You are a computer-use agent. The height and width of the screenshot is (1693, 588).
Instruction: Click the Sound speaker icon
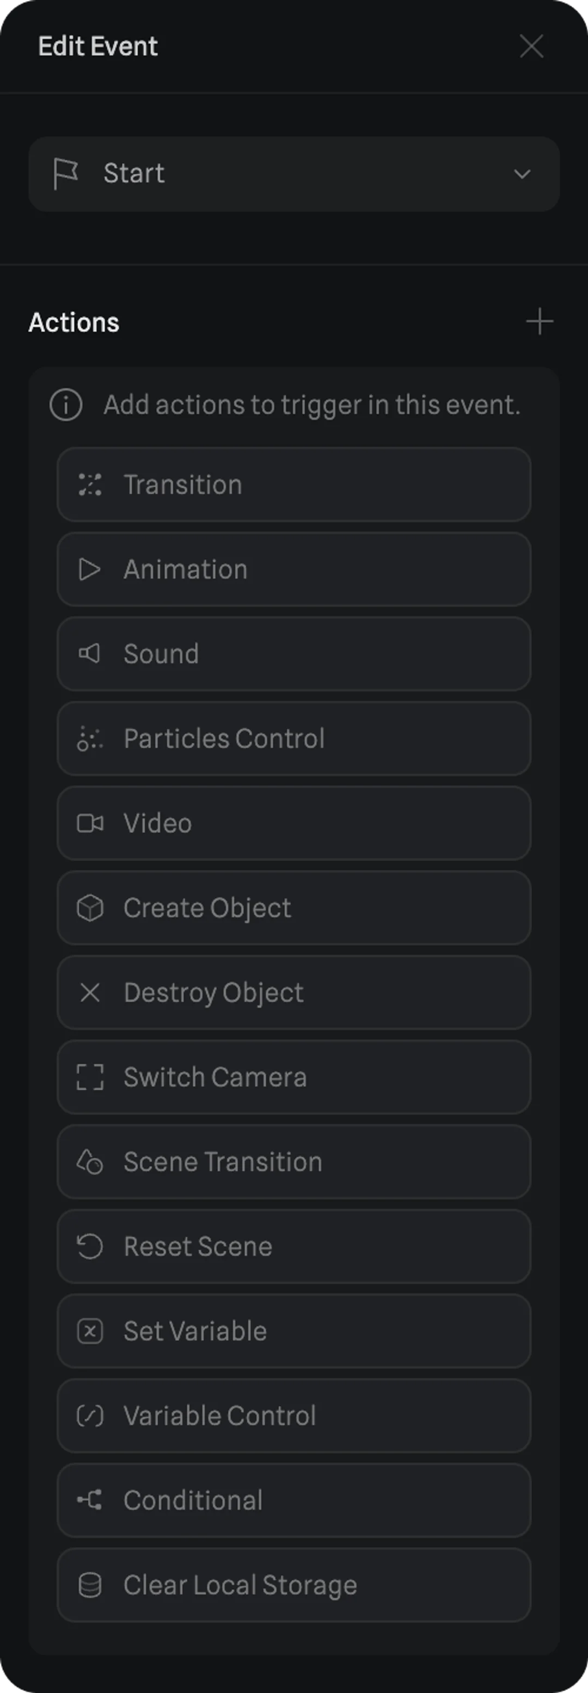click(90, 653)
